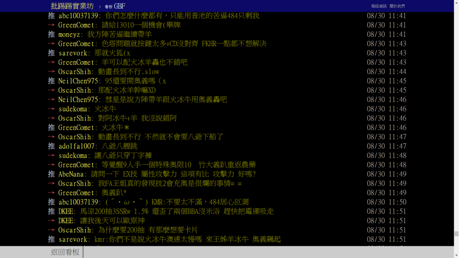Open the 關於我們 link in header

click(397, 6)
